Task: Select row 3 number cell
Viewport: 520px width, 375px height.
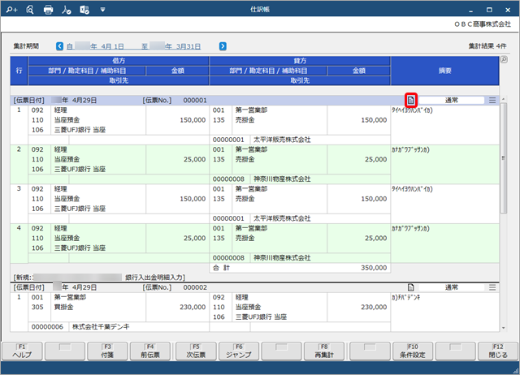Action: pyautogui.click(x=19, y=189)
